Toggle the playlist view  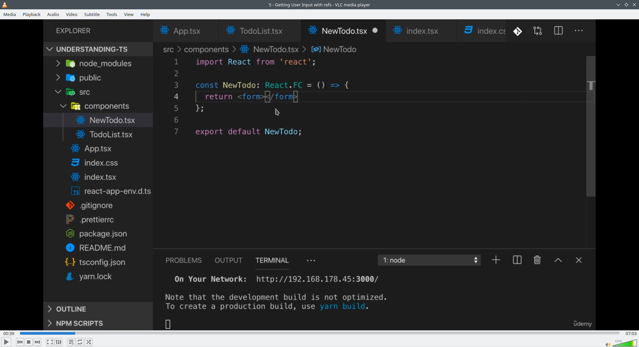(x=71, y=342)
